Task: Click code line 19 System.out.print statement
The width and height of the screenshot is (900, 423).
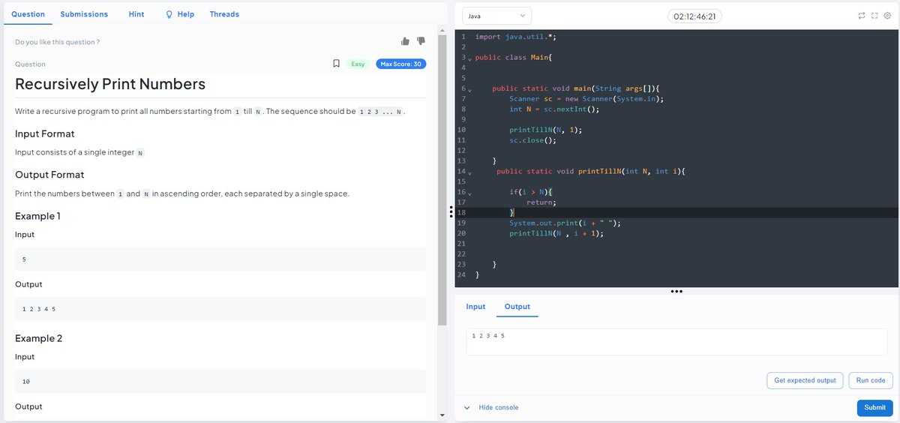Action: 565,223
